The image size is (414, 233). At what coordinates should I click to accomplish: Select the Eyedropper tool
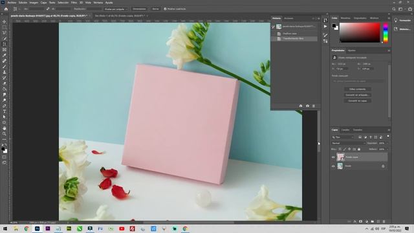click(x=5, y=55)
